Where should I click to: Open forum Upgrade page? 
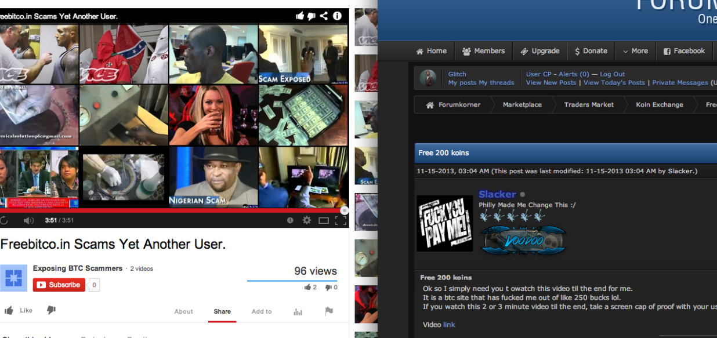click(x=540, y=51)
